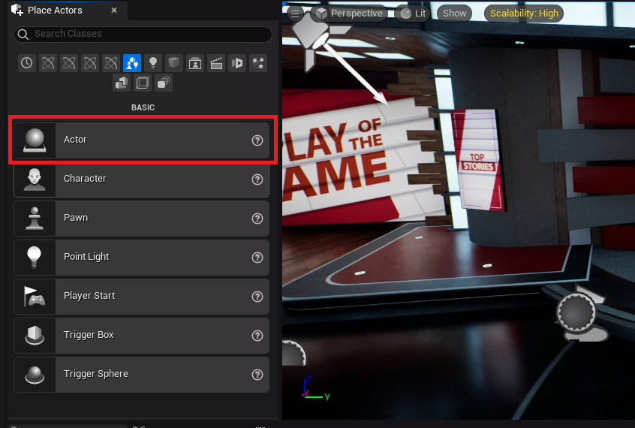This screenshot has width=635, height=428.
Task: Select the Visual Effects sparkle stars icon
Action: click(258, 63)
